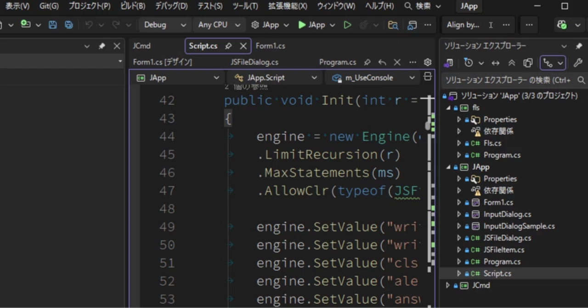Click the Align by... toolbar button
Screen dimensions: 588x308
coord(463,25)
